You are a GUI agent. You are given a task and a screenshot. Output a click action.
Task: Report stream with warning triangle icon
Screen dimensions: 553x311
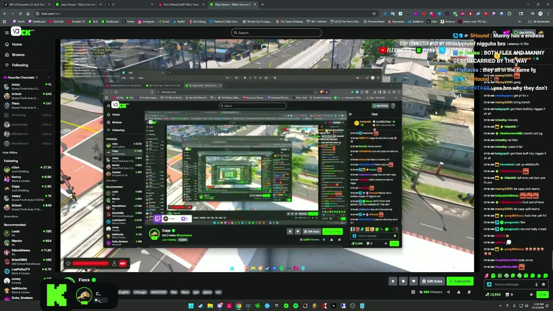pyautogui.click(x=458, y=292)
